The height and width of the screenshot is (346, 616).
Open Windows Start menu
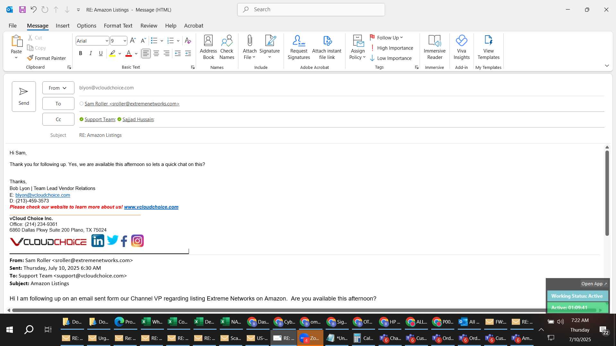click(x=10, y=329)
